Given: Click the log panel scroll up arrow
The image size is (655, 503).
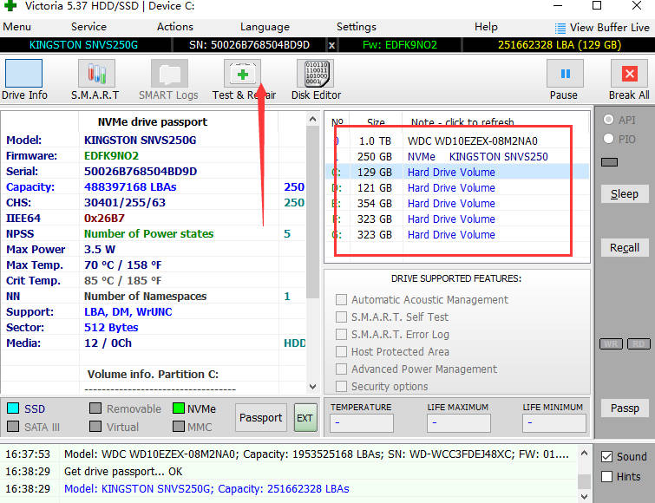Looking at the screenshot, I should [584, 453].
